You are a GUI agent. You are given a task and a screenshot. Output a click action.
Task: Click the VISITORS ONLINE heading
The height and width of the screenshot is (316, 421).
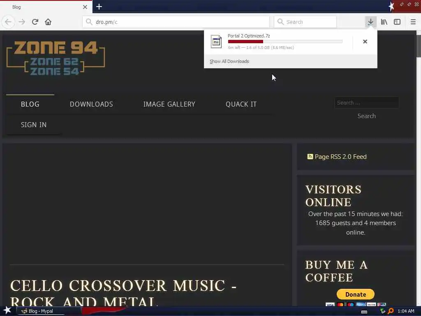tap(333, 196)
